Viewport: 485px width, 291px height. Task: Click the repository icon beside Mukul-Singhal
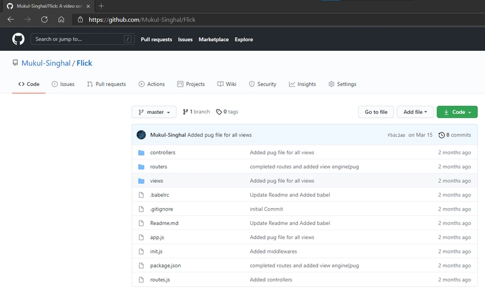click(x=15, y=63)
